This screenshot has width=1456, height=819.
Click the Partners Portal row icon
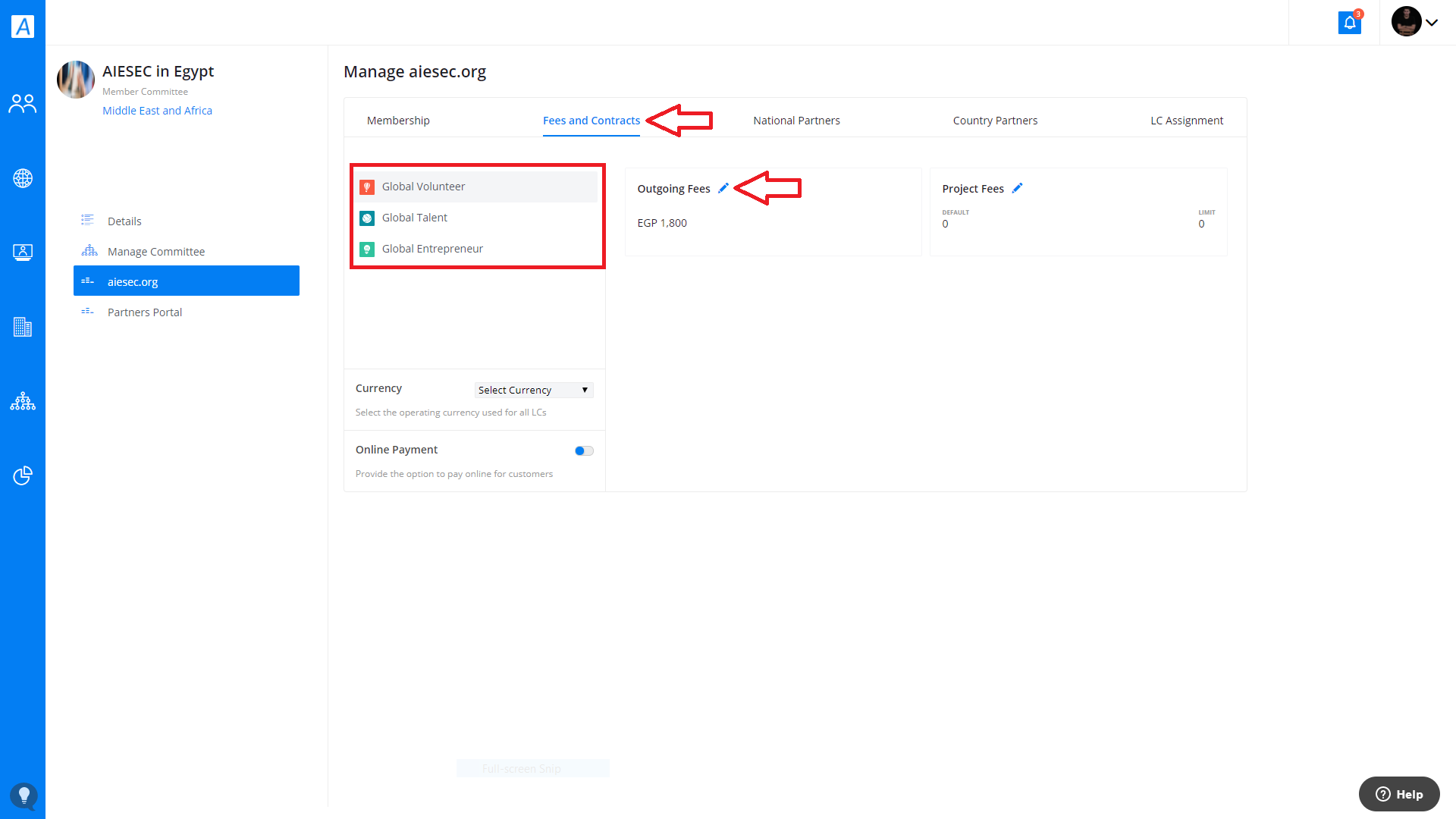tap(88, 312)
